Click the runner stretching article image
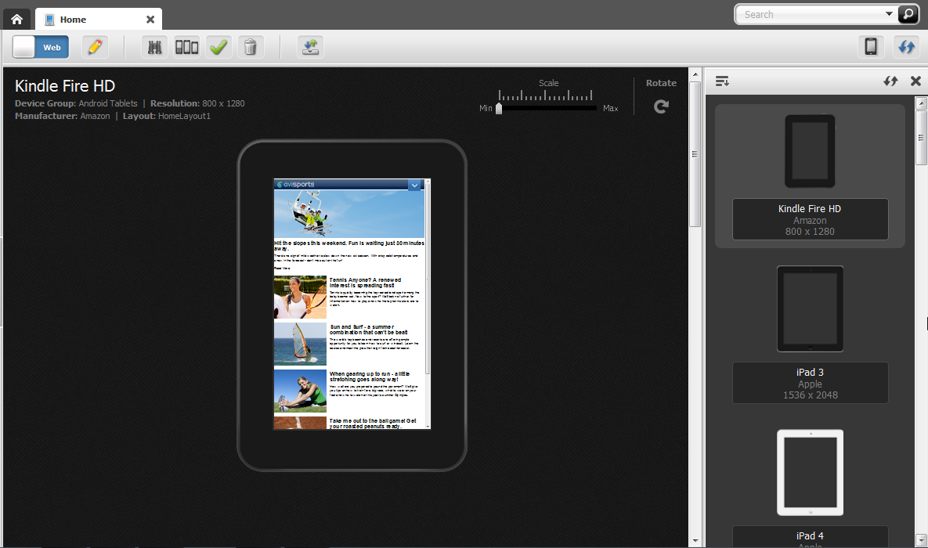This screenshot has height=548, width=928. 300,391
